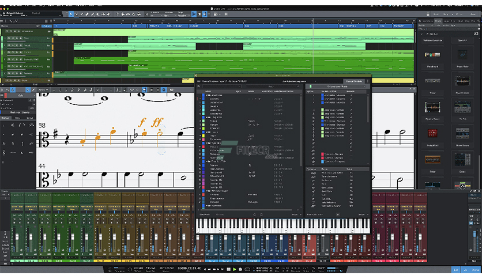Screen dimensions: 482x279
Task: Select the Paint tool in the main toolbar
Action: (92, 14)
